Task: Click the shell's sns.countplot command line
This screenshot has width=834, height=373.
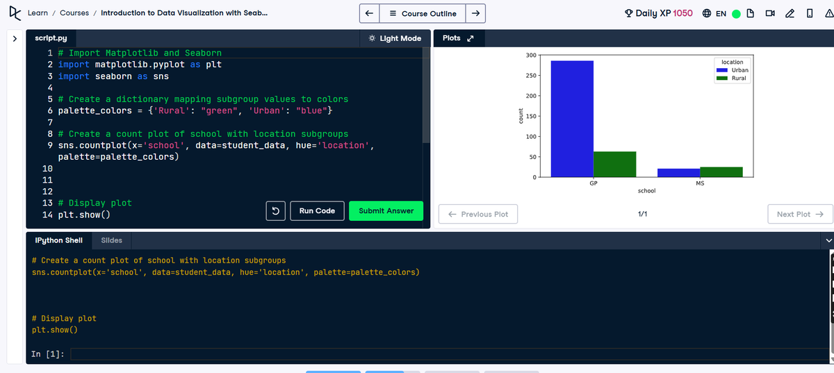Action: pyautogui.click(x=226, y=272)
